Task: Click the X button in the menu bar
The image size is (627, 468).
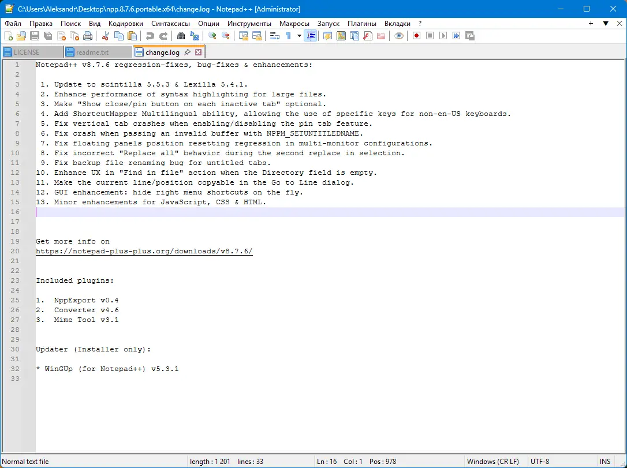Action: coord(620,24)
